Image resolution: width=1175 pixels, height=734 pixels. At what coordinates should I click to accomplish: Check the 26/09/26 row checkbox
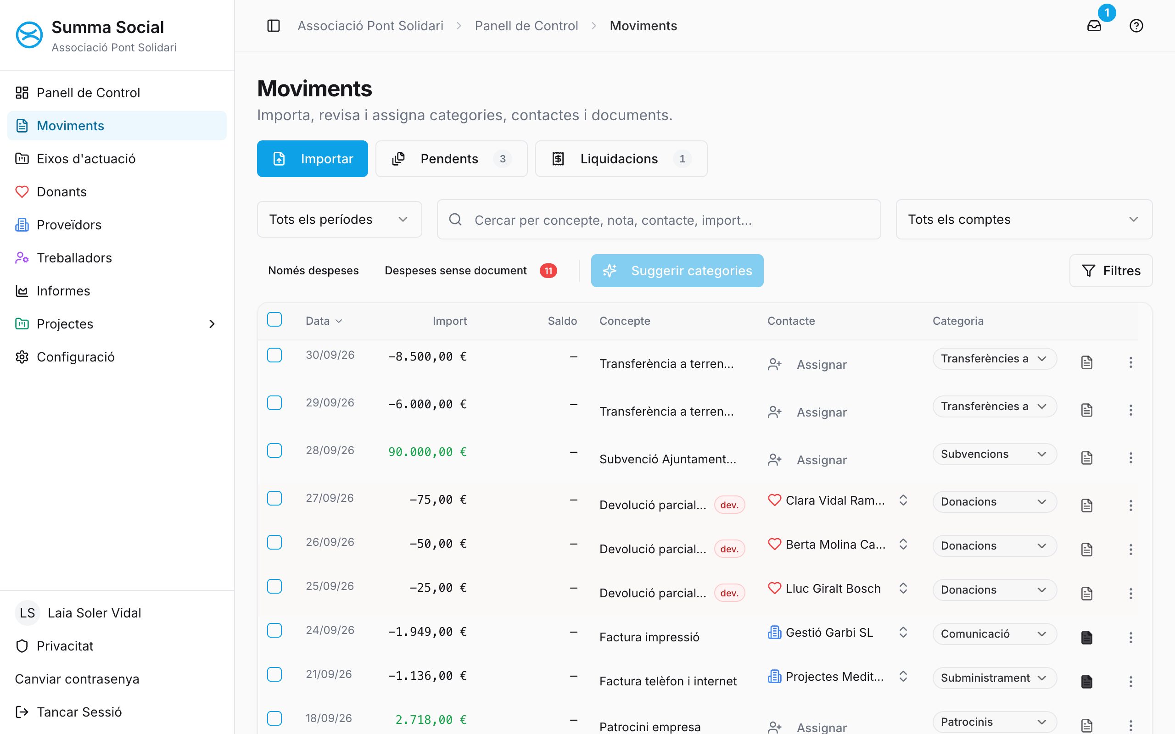[x=274, y=542]
